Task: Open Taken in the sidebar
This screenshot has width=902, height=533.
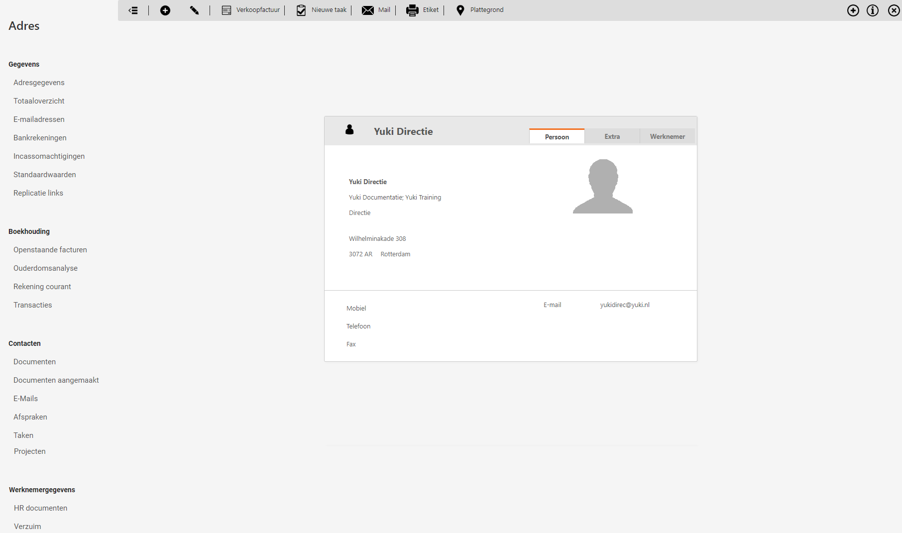Action: [23, 435]
